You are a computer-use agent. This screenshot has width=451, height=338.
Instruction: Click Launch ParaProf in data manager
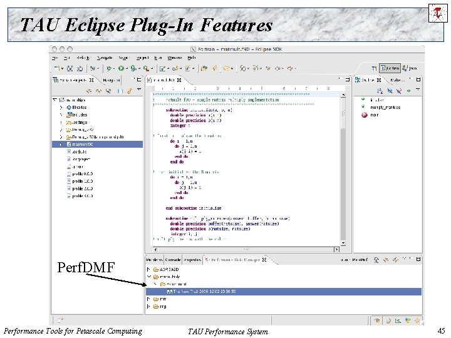[354, 260]
